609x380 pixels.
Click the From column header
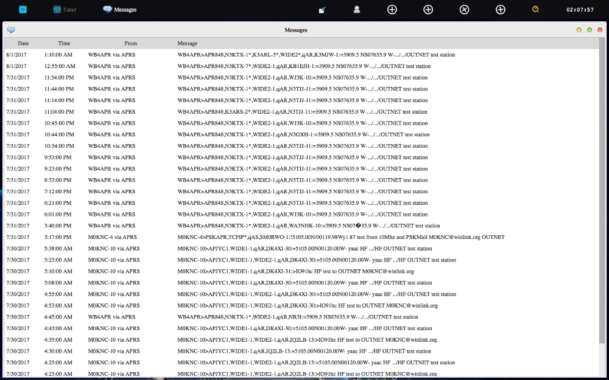(x=130, y=43)
